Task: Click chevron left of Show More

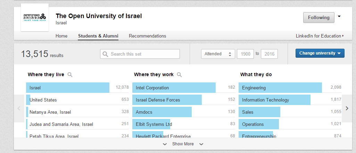Action: click(165, 144)
